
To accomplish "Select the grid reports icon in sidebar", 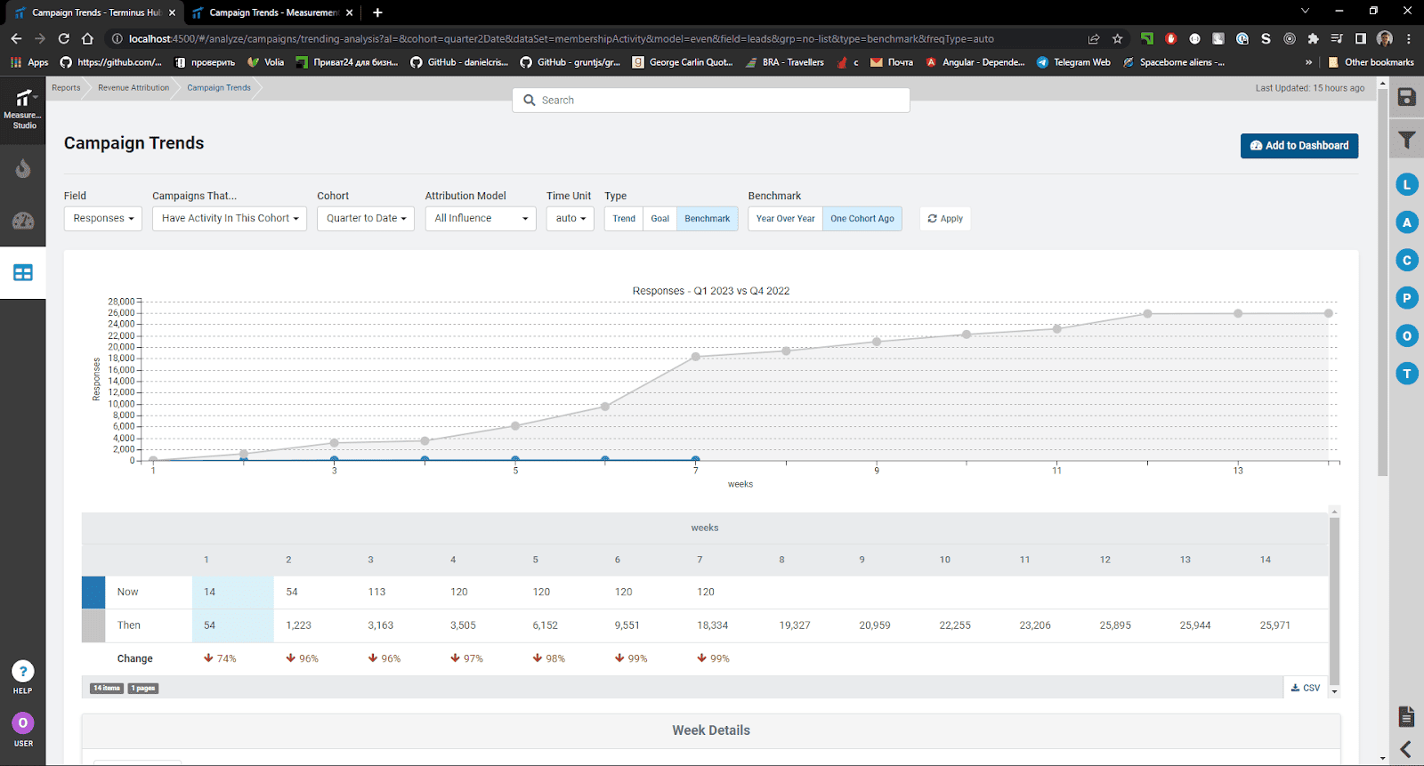I will click(23, 273).
